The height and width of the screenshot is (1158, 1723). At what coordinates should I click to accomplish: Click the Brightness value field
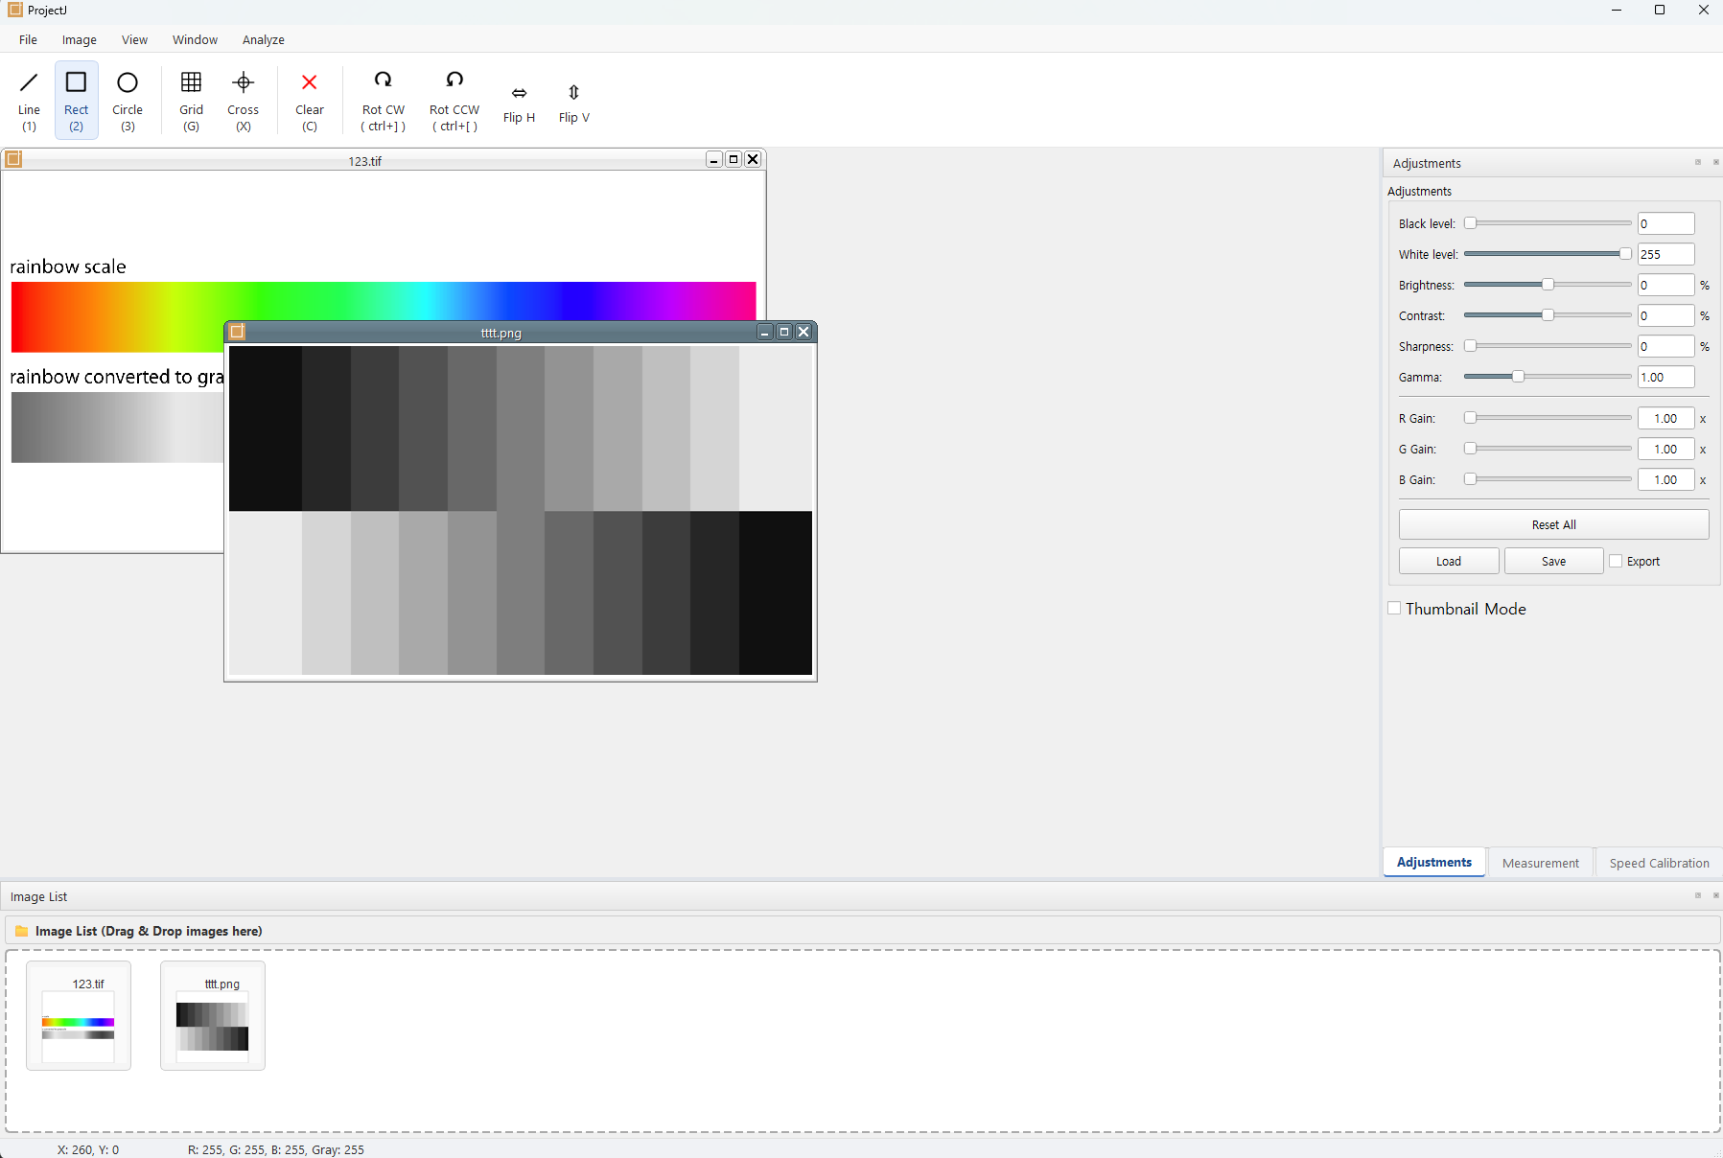pyautogui.click(x=1665, y=285)
